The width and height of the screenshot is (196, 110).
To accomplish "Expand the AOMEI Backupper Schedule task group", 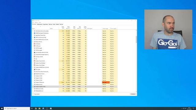I will pos(33,33).
